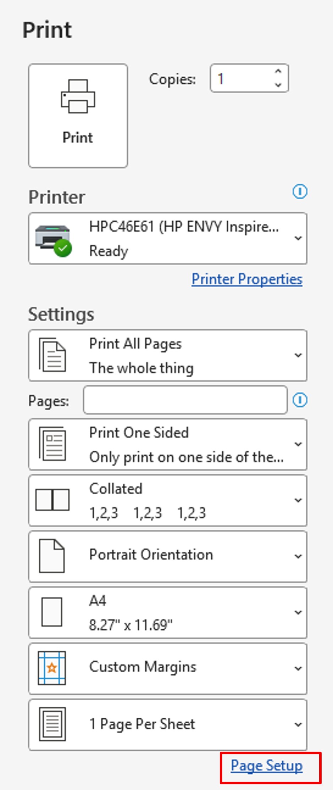The image size is (333, 790).
Task: Click the printer glyph inside the Print button
Action: (x=78, y=96)
